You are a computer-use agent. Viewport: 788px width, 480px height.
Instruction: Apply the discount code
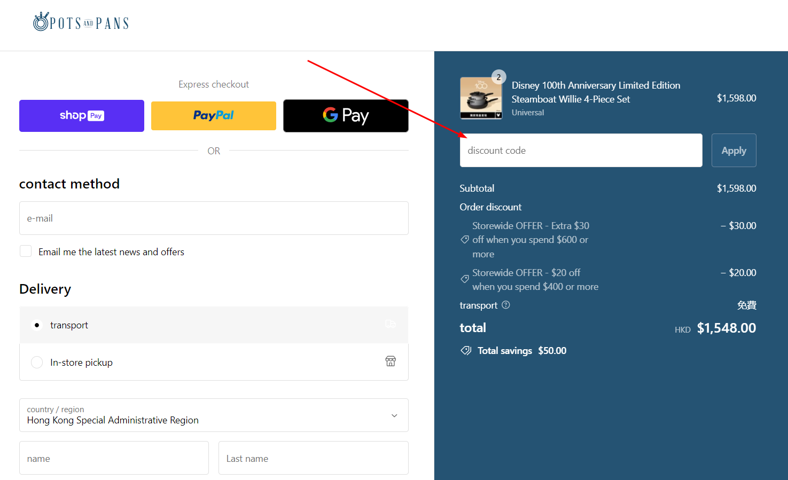(x=734, y=151)
